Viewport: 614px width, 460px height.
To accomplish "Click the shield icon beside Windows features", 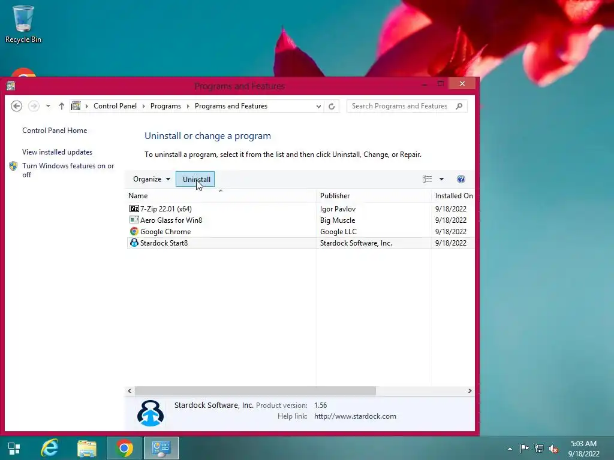I will pyautogui.click(x=13, y=167).
